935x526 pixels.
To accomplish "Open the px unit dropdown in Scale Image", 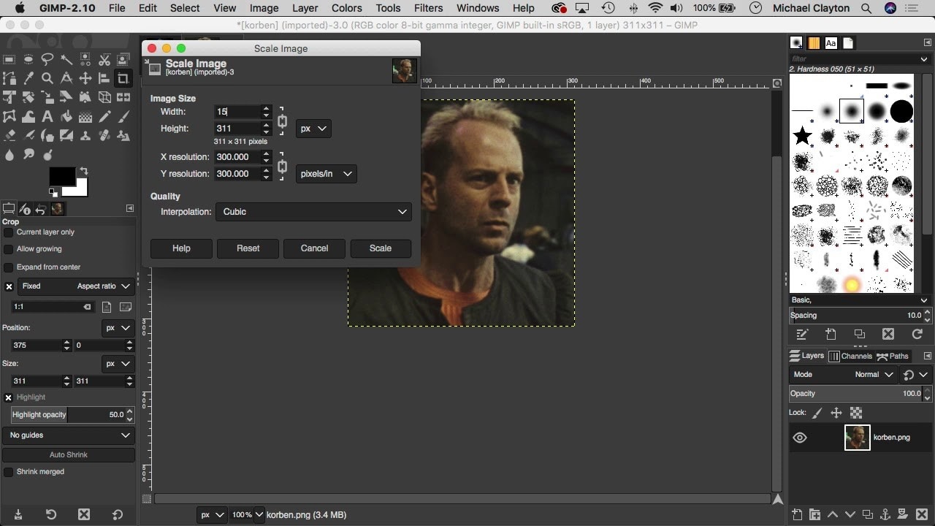I will tap(313, 129).
